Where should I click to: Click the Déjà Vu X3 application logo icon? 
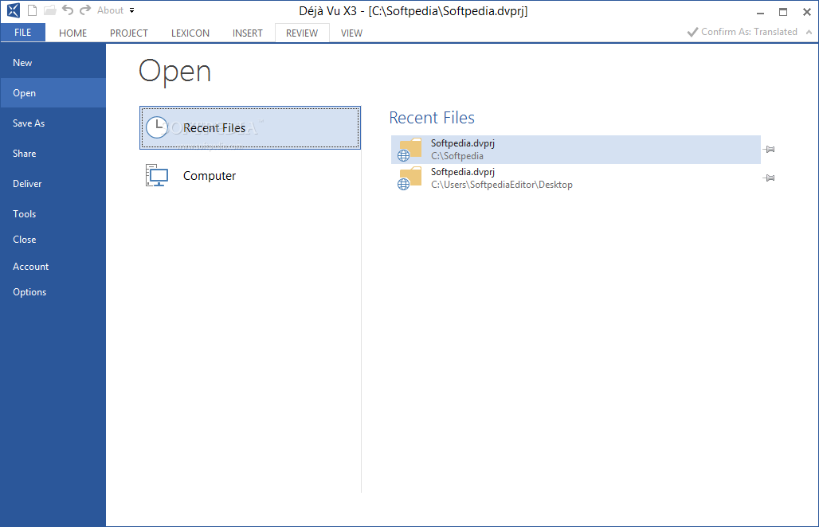click(x=14, y=10)
